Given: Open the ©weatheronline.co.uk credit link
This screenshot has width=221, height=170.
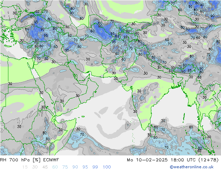Looking at the screenshot, I should point(192,167).
